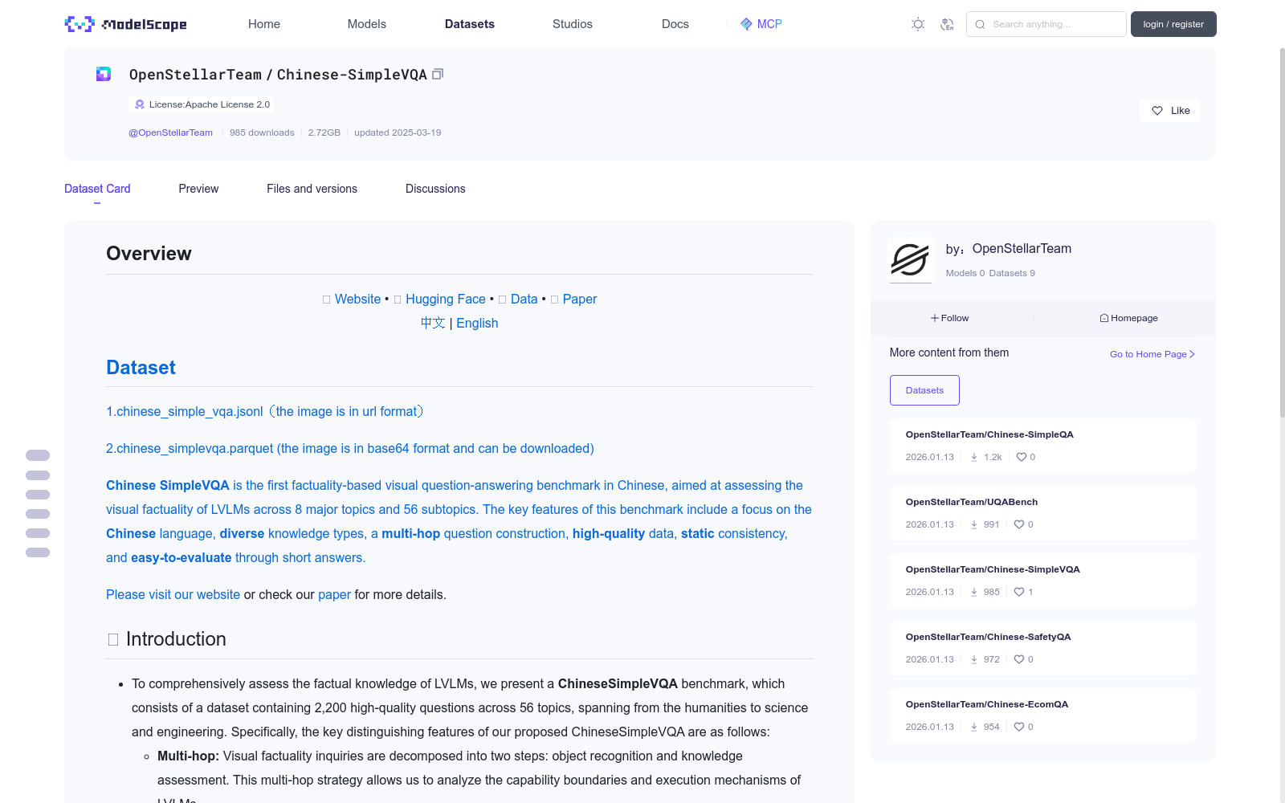
Task: Click download icon on the UQABench card
Action: (x=974, y=524)
